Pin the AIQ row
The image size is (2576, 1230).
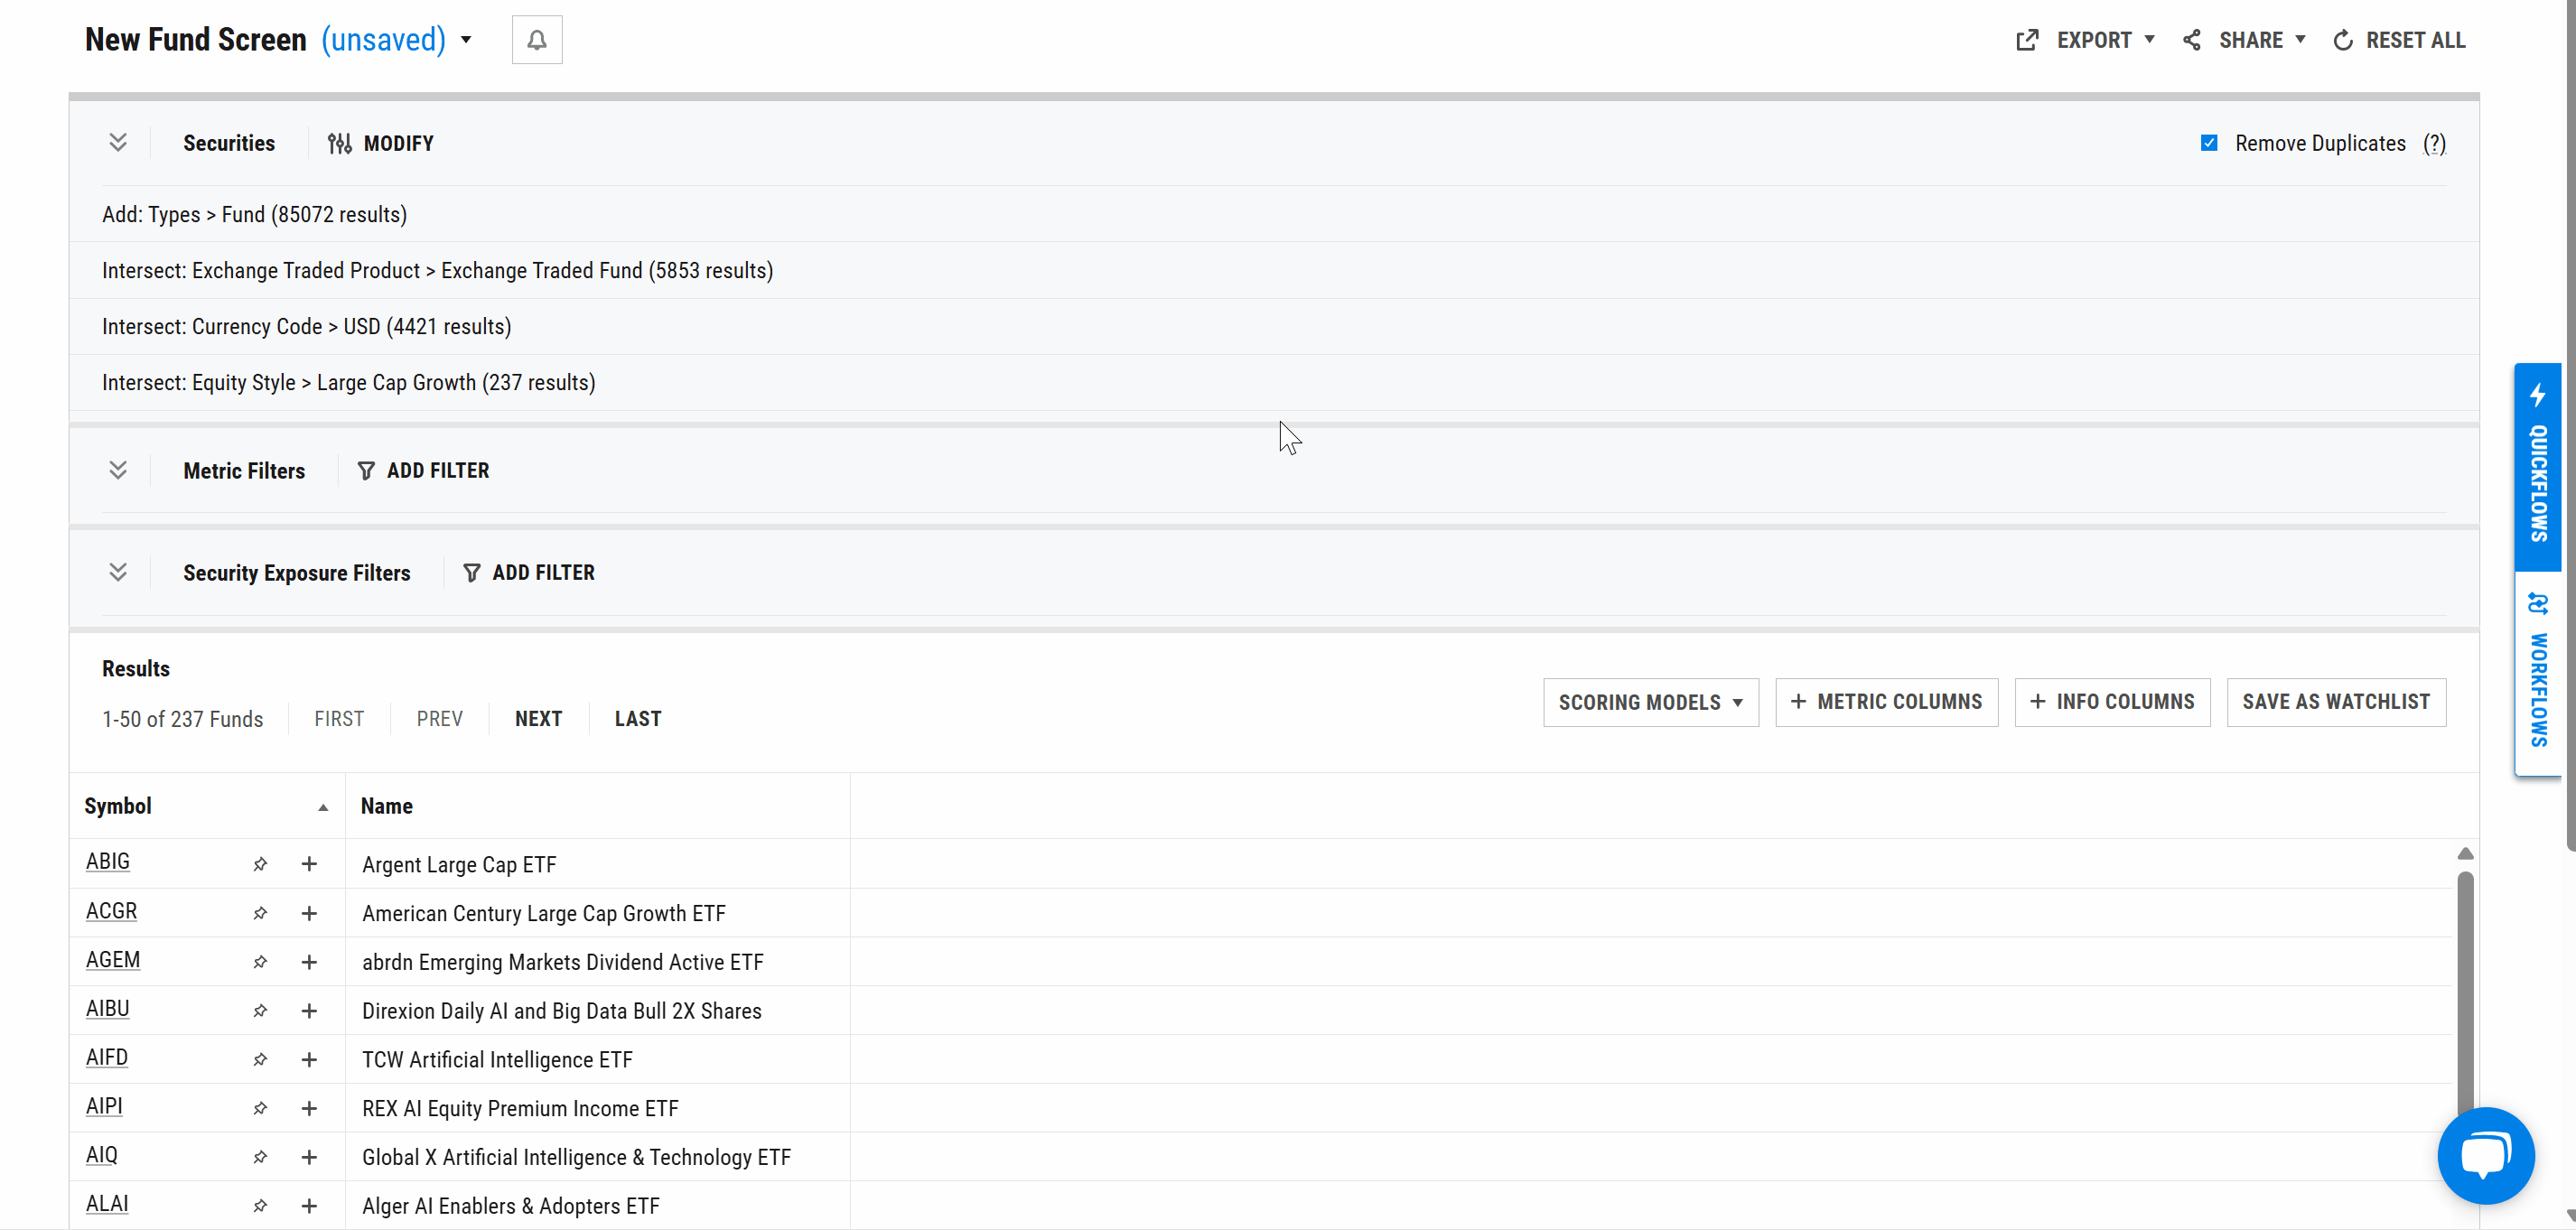(260, 1157)
